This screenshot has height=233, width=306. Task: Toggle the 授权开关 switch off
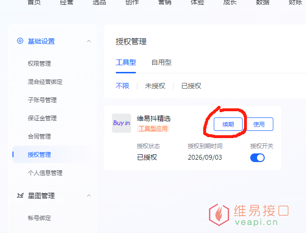coord(257,158)
